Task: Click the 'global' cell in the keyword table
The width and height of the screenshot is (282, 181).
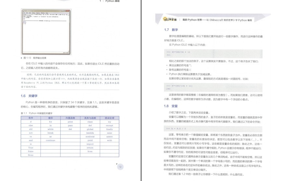Action: pos(90,129)
